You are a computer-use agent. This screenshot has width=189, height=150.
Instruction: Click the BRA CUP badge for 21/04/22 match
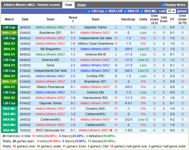click(9, 81)
